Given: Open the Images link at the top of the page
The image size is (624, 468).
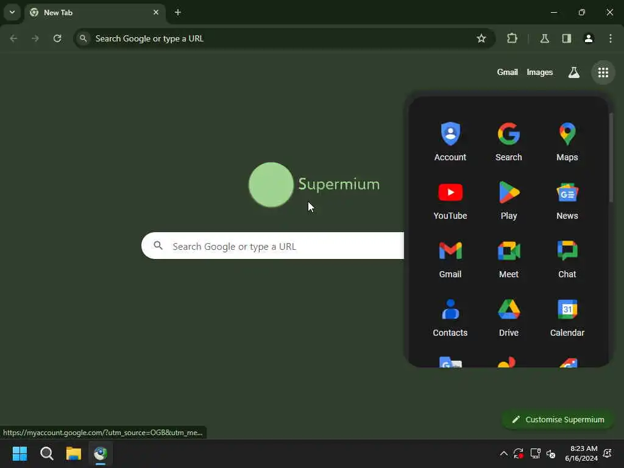Looking at the screenshot, I should [x=540, y=72].
